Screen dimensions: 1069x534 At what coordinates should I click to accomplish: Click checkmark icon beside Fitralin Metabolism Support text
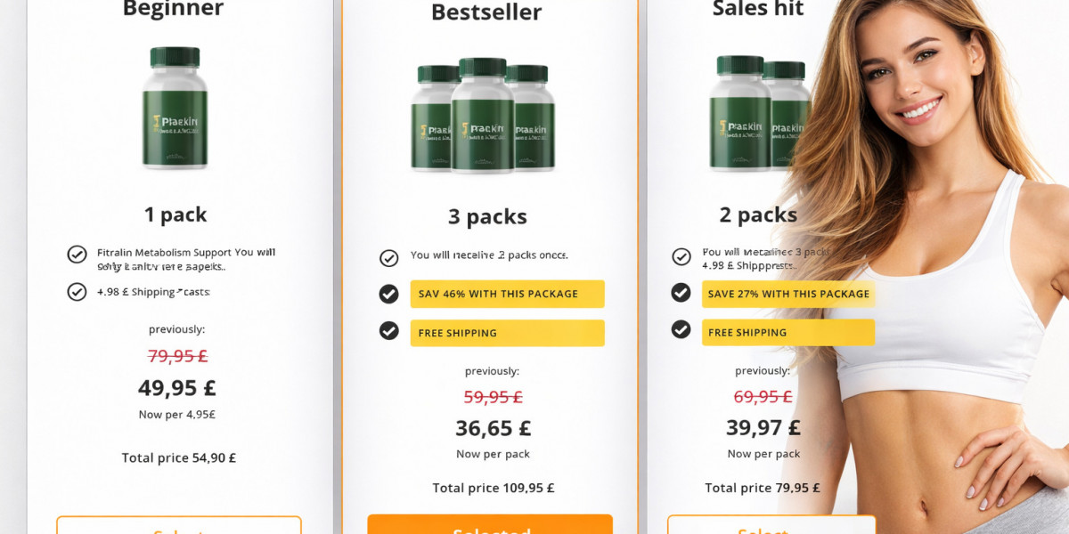78,255
